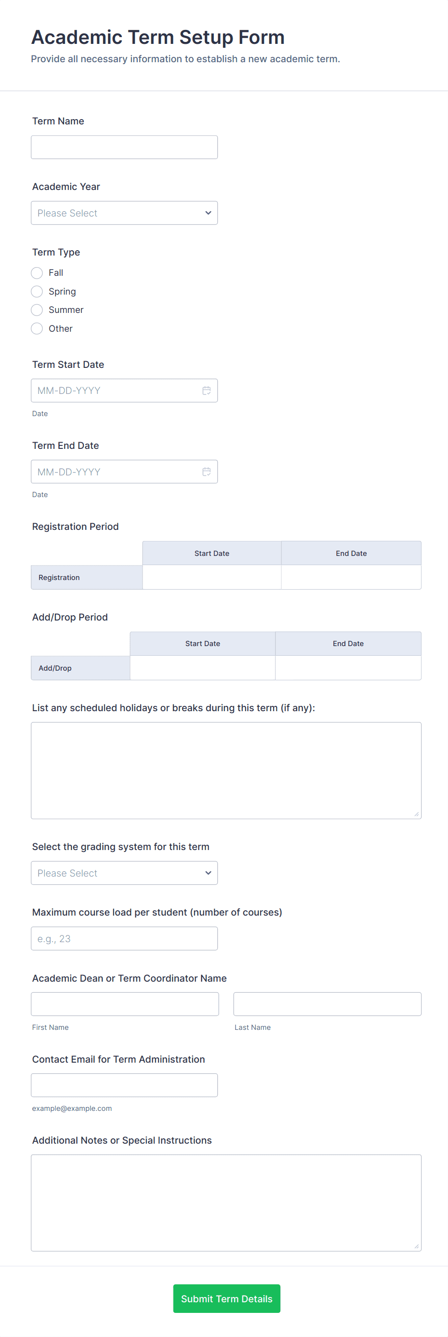Open calendar icon for Term Start Date
Viewport: 448px width, 1337px height.
tap(206, 391)
